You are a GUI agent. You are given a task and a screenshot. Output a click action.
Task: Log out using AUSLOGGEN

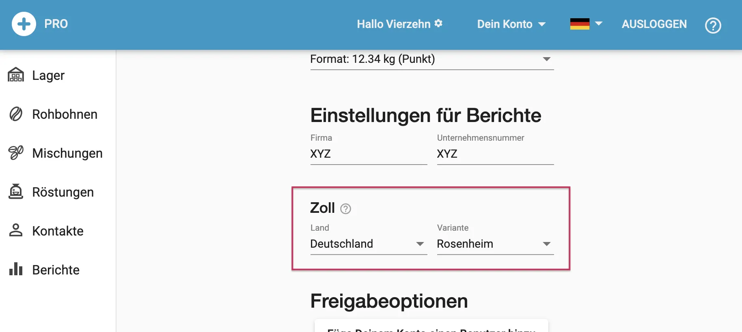pyautogui.click(x=654, y=24)
